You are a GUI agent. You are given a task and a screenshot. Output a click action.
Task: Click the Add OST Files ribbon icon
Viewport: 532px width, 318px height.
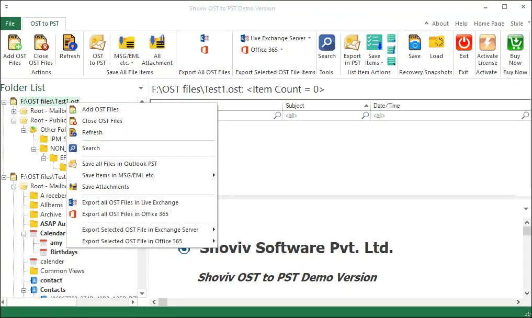(x=15, y=43)
